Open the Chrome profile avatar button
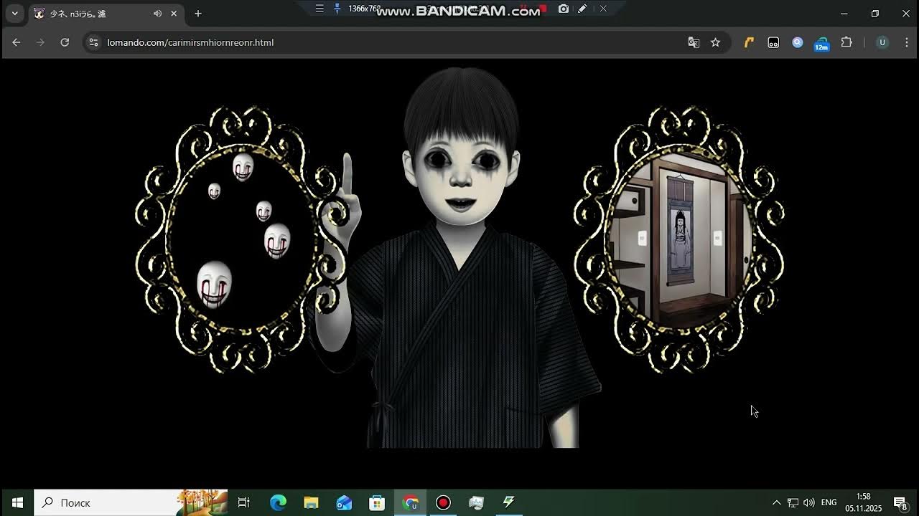This screenshot has height=516, width=919. click(x=882, y=42)
